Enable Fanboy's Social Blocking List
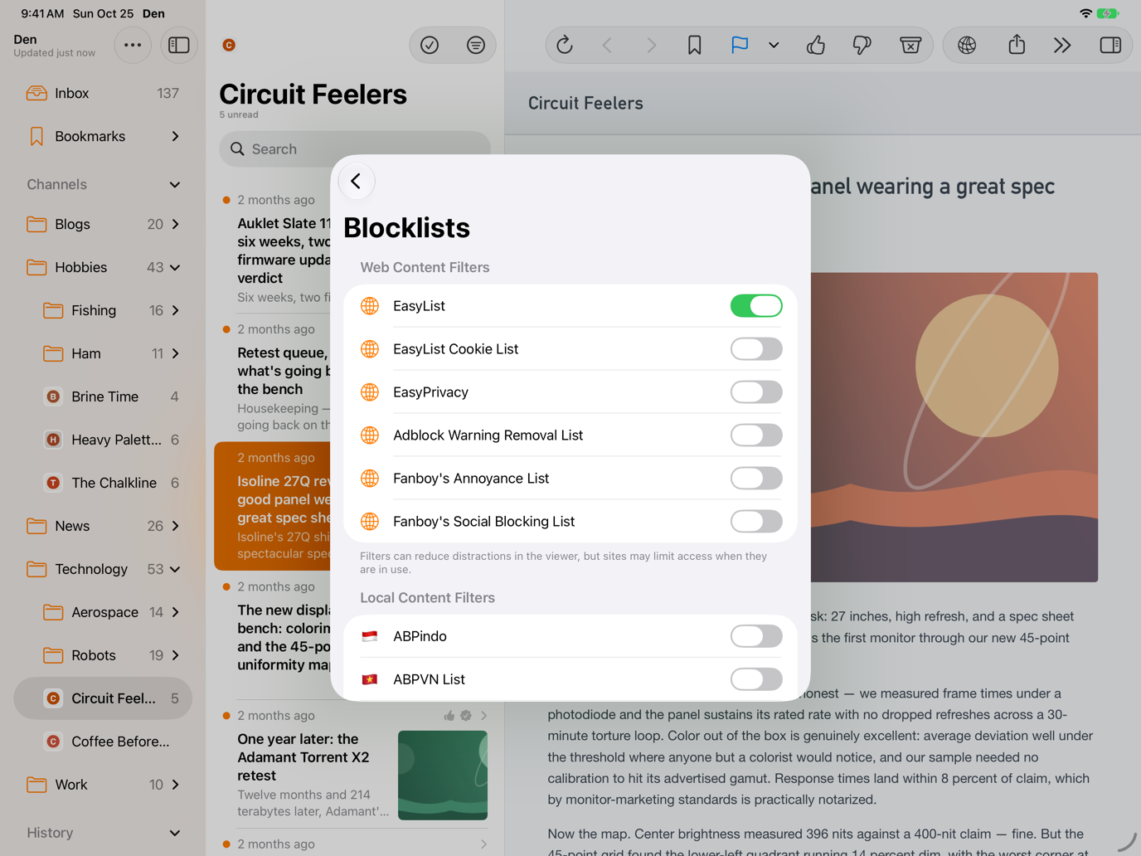1141x856 pixels. (x=756, y=522)
